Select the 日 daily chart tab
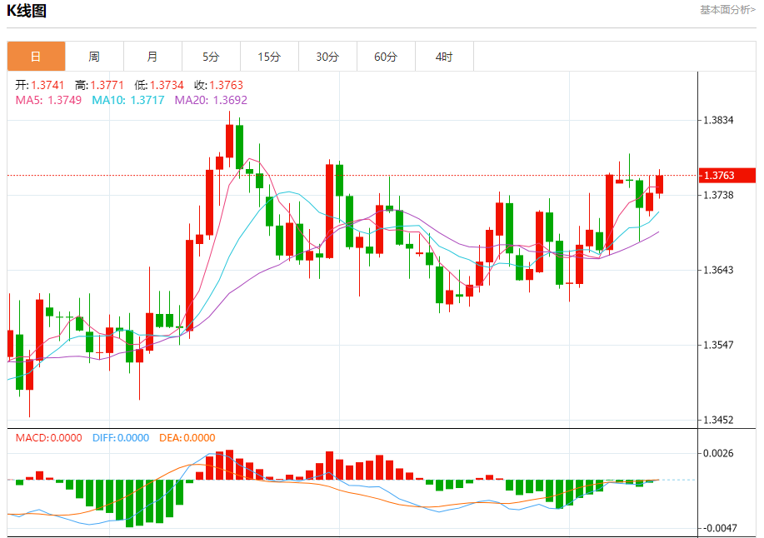 tap(36, 57)
